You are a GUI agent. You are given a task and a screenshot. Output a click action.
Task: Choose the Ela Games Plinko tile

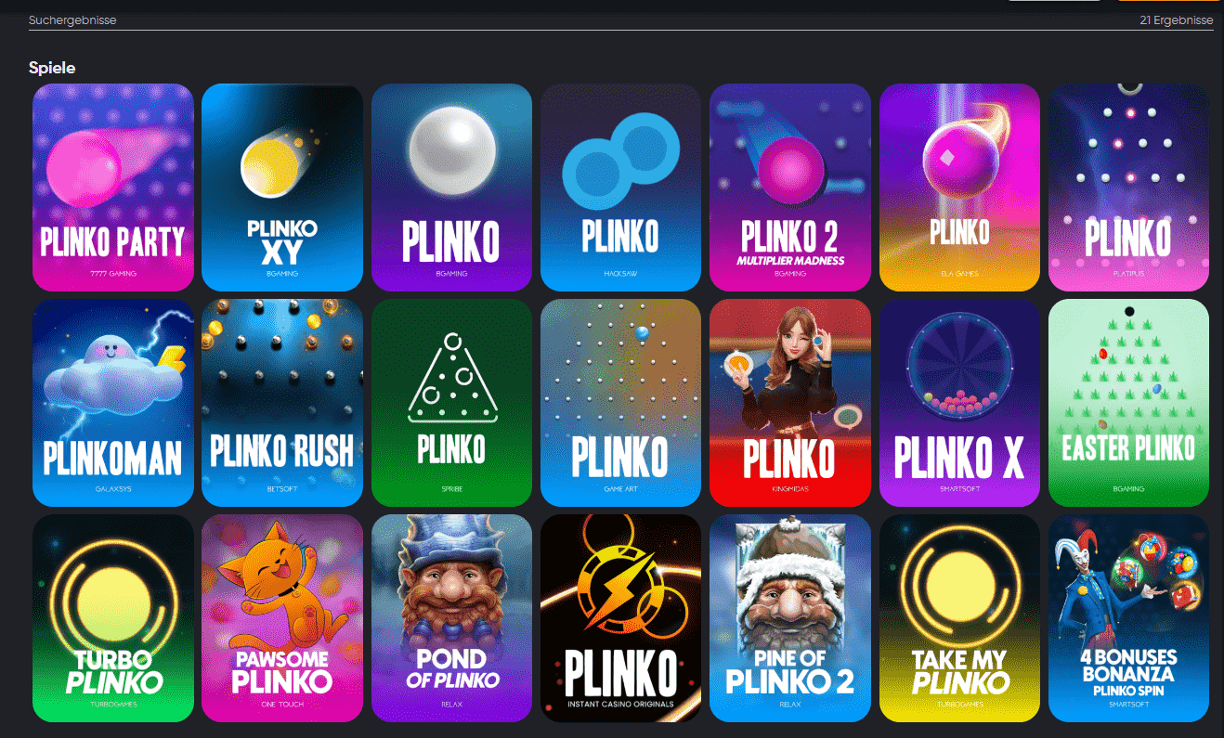pos(959,188)
